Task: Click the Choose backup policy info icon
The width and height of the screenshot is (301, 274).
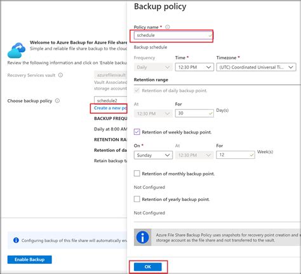Action: pyautogui.click(x=57, y=100)
